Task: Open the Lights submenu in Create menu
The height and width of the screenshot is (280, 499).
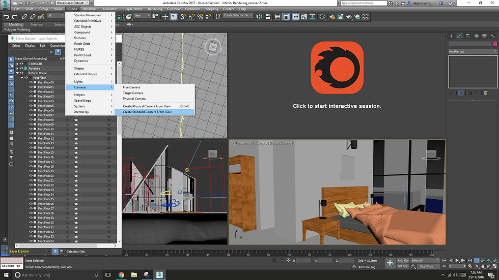Action: (x=90, y=82)
